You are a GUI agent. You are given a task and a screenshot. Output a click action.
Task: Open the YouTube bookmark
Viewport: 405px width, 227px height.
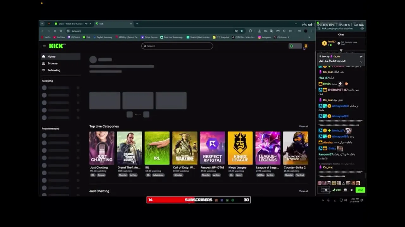pos(59,37)
